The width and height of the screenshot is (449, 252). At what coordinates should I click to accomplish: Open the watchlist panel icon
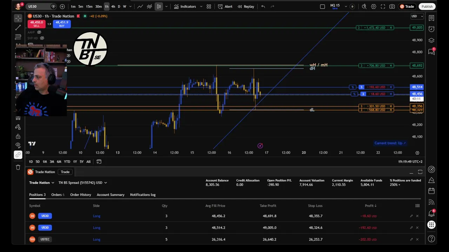tap(431, 18)
